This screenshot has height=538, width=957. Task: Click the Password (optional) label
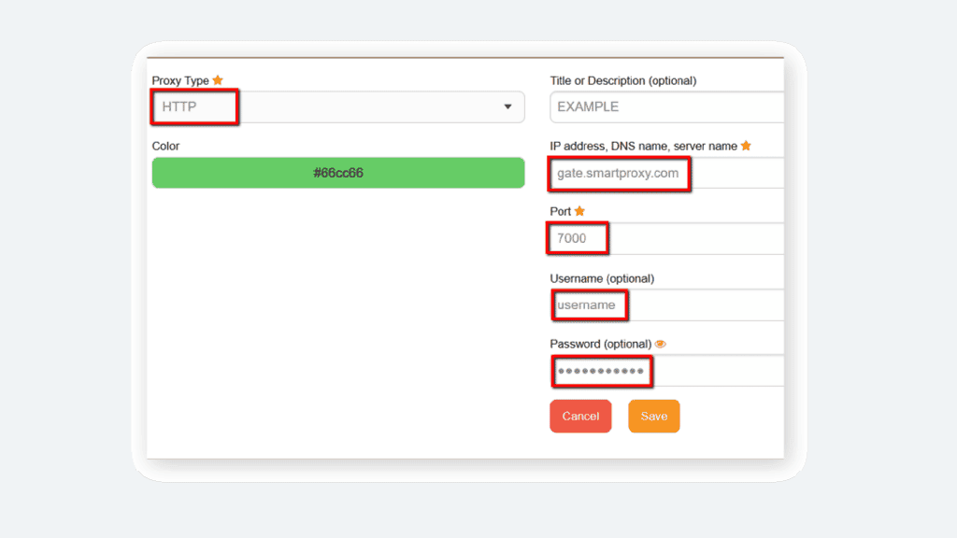click(x=601, y=344)
